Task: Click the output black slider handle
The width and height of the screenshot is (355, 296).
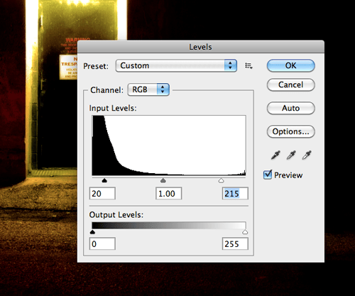Action: point(92,232)
